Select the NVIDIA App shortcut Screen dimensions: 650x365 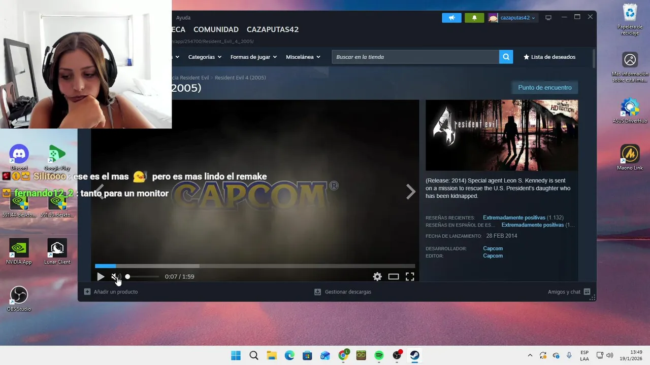(19, 251)
